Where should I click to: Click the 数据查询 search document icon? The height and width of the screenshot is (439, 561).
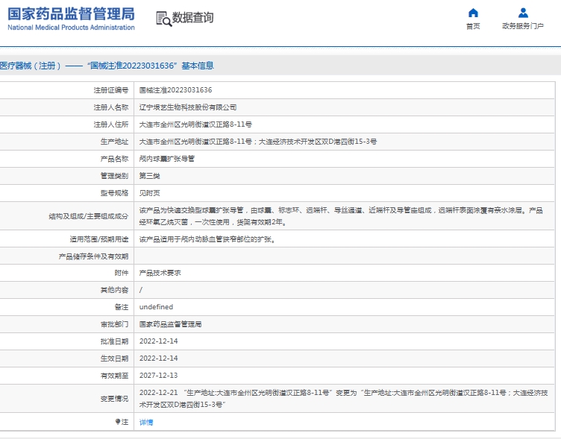pyautogui.click(x=164, y=19)
